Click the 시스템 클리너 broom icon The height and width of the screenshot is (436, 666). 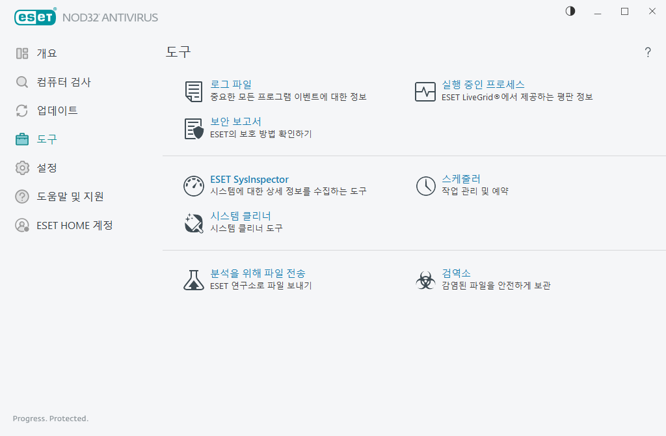[x=194, y=223]
